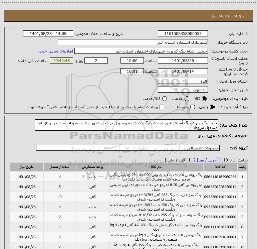Select item code 0861113038730005
The image size is (257, 249).
pyautogui.click(x=220, y=227)
